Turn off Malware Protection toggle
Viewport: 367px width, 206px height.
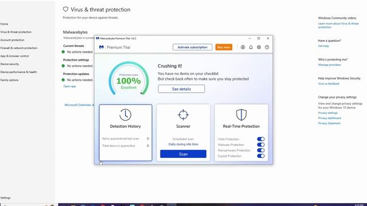tap(261, 145)
